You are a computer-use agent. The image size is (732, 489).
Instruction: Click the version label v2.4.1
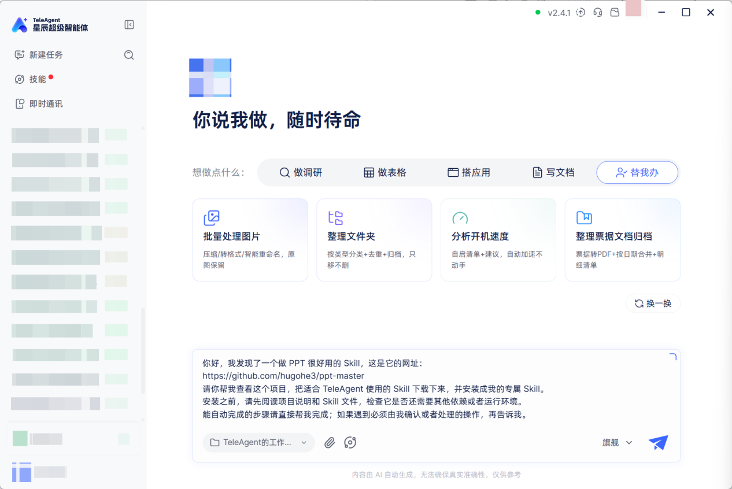coord(559,13)
